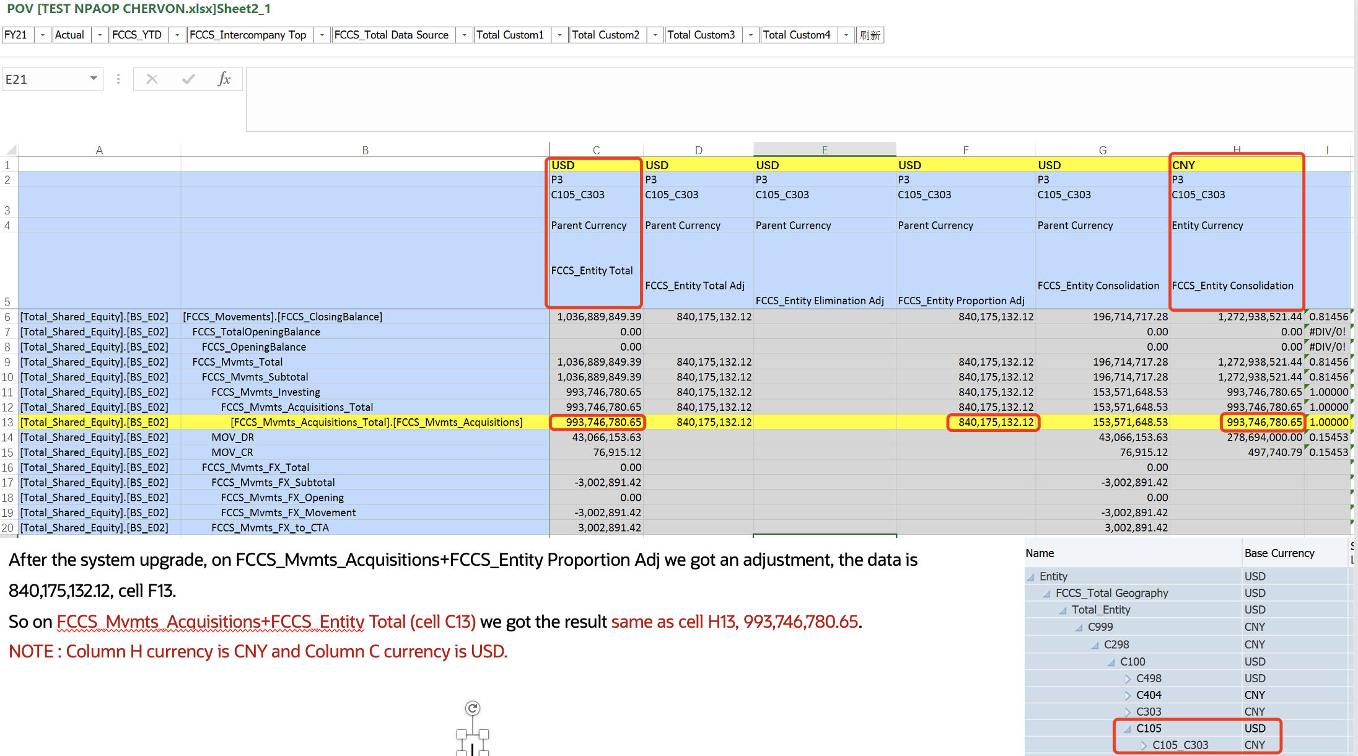Screen dimensions: 1358x756
Task: Open the Total Custom4 dropdown
Action: pyautogui.click(x=846, y=35)
